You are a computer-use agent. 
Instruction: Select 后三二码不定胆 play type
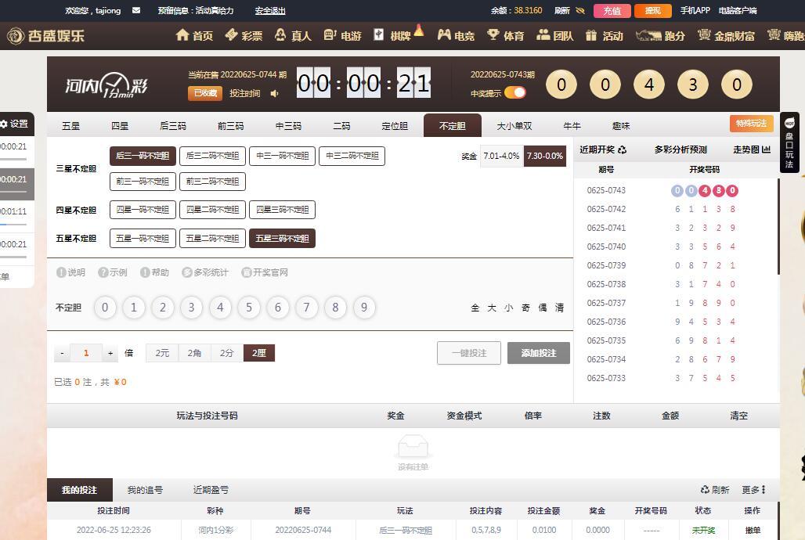click(x=212, y=156)
